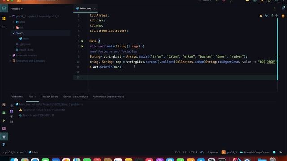287x161 pixels.
Task: Expand External Libraries node
Action: [10, 55]
